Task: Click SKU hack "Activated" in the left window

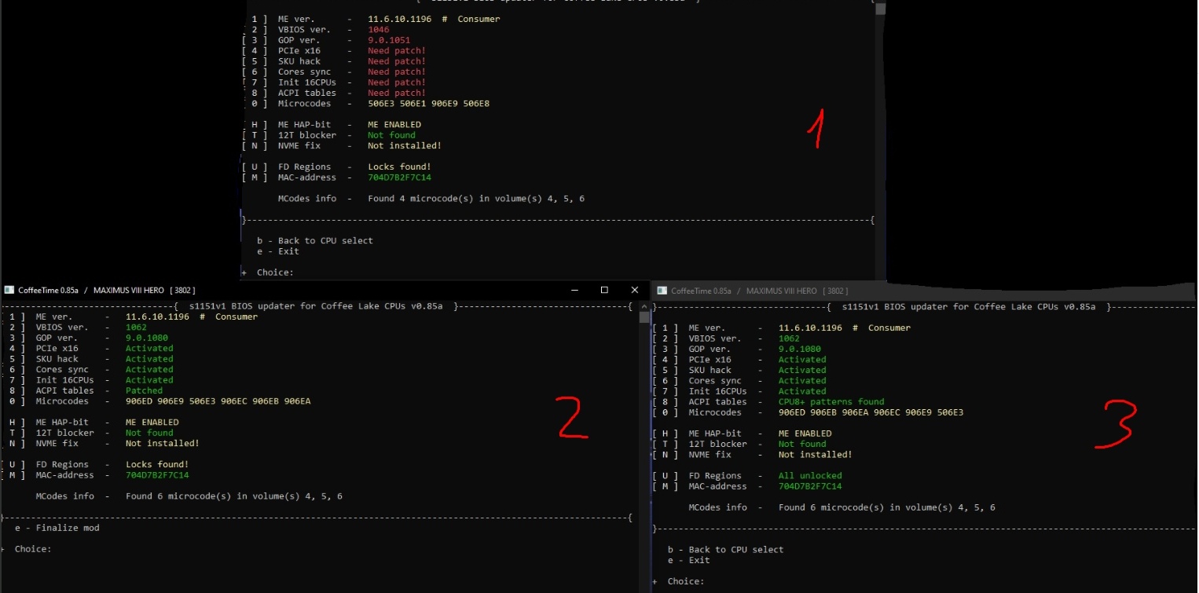Action: 149,359
